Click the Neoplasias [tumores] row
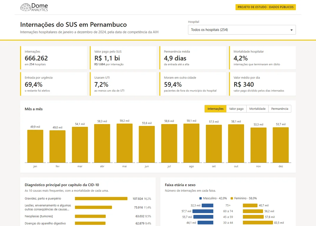This screenshot has width=316, height=226. click(88, 216)
